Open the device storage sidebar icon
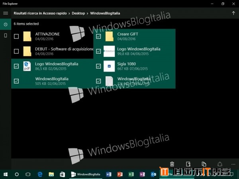 pos(6,35)
